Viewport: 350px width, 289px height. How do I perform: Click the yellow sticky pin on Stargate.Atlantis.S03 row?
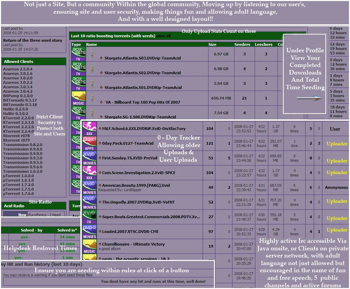tap(92, 54)
